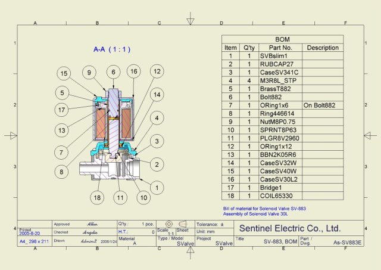The image size is (381, 270).
Task: Select the BOM table title header
Action: pyautogui.click(x=282, y=39)
